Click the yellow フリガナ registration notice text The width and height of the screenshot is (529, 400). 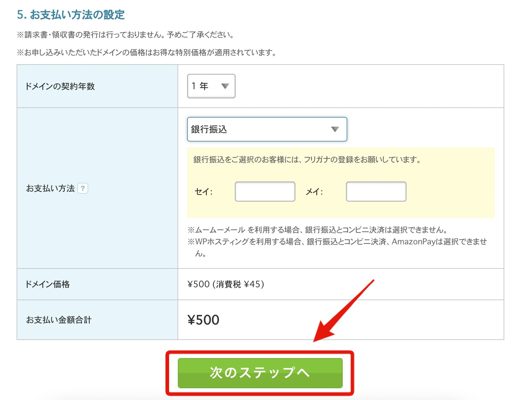[x=307, y=160]
